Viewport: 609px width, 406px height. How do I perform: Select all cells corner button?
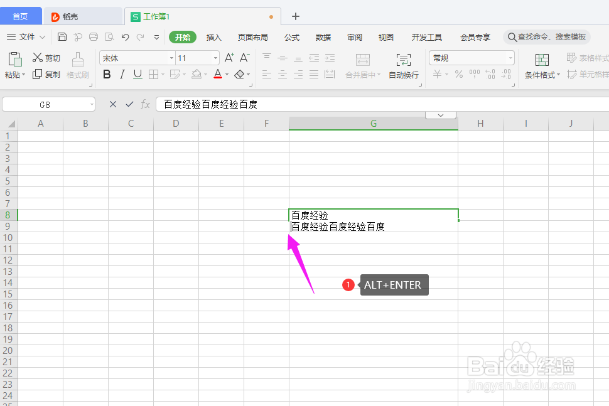(x=11, y=124)
